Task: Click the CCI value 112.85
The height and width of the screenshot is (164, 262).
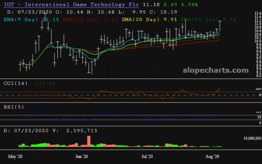Action: click(45, 83)
